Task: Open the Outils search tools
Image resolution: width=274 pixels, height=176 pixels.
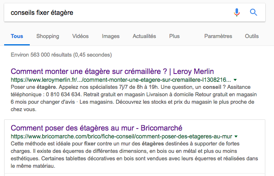Action: point(252,36)
